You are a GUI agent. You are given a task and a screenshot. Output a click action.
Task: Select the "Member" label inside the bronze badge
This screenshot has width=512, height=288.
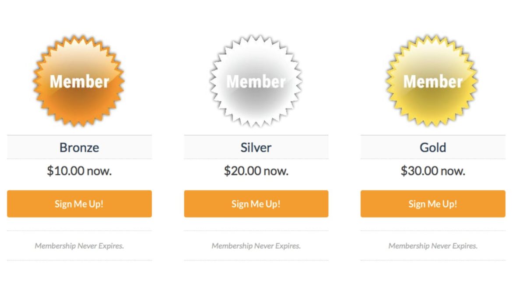79,81
